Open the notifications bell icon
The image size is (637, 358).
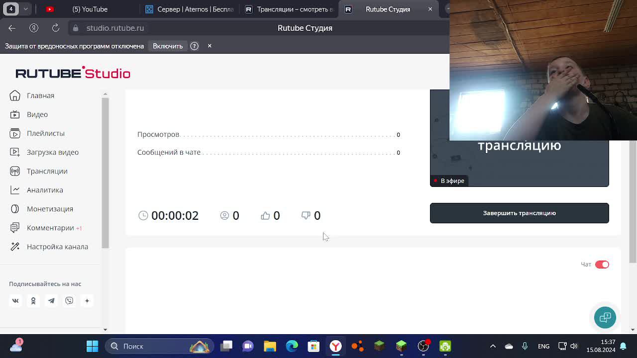point(623,346)
